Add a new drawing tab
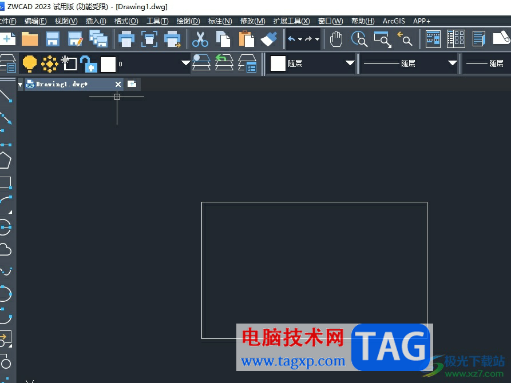511x383 pixels. click(132, 84)
